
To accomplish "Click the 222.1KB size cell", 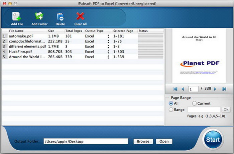I will click(x=55, y=42).
